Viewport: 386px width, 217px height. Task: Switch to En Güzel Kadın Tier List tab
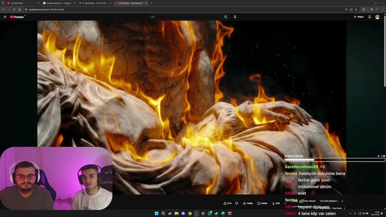coord(95,3)
